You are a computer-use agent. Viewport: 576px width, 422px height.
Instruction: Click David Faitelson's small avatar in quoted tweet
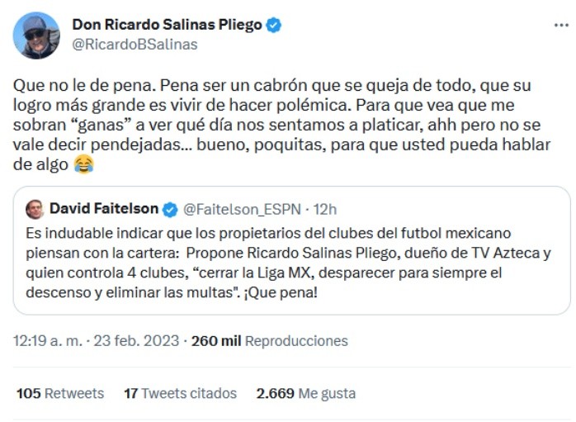(x=35, y=209)
